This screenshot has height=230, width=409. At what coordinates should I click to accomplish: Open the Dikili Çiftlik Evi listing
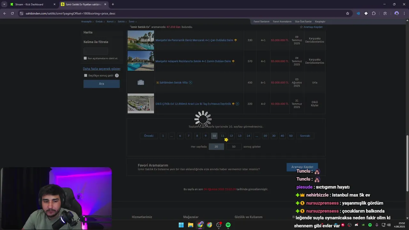tap(193, 104)
